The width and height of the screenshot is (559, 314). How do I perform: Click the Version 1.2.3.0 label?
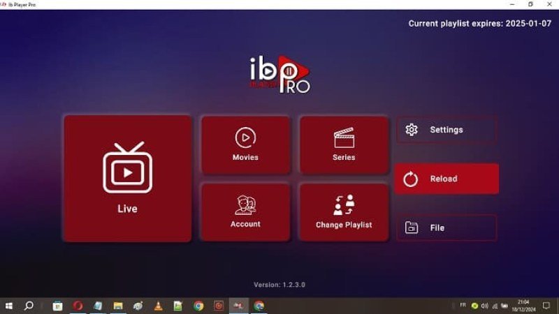pyautogui.click(x=279, y=285)
